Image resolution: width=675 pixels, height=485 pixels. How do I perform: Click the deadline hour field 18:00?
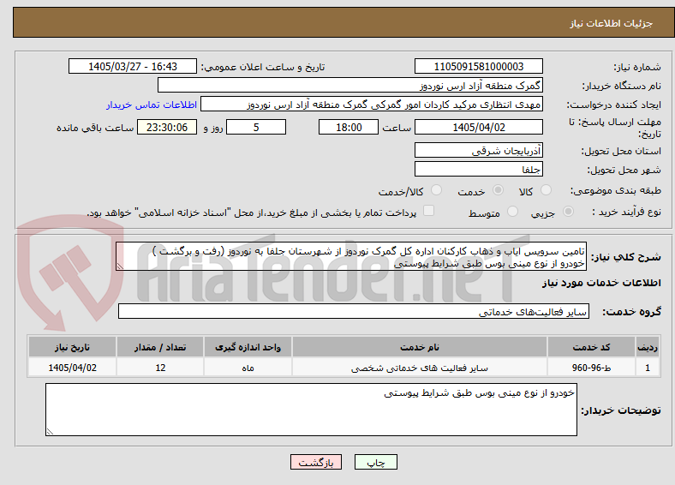coord(349,127)
